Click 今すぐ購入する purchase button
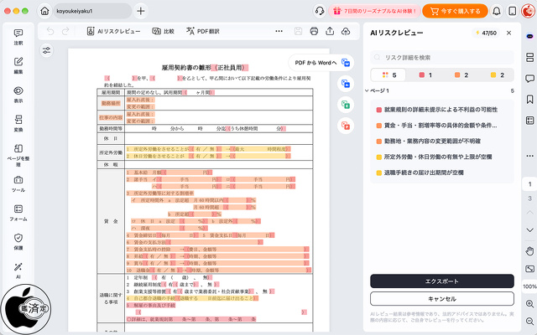This screenshot has height=335, width=537. (x=455, y=11)
